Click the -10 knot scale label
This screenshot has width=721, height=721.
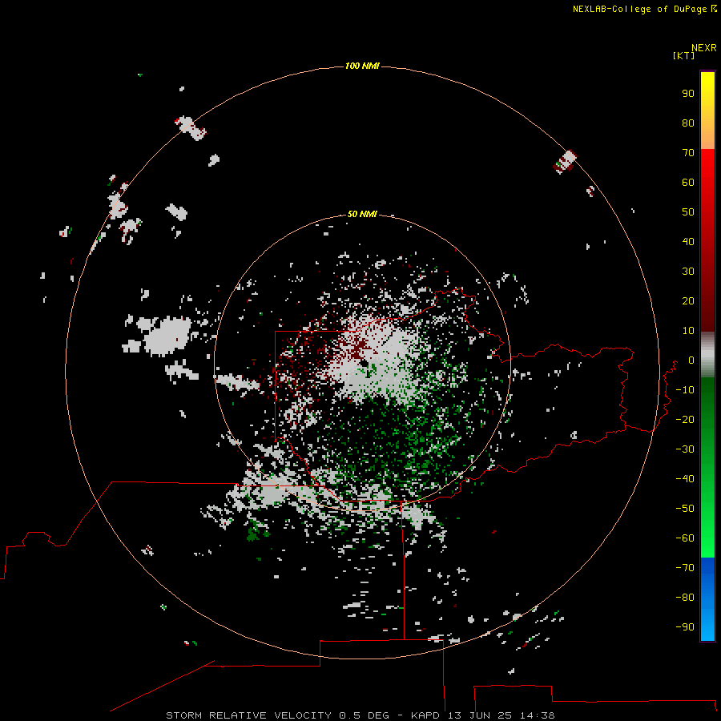pos(685,390)
